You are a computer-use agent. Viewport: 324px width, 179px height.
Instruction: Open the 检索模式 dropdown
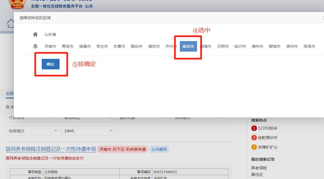click(33, 131)
